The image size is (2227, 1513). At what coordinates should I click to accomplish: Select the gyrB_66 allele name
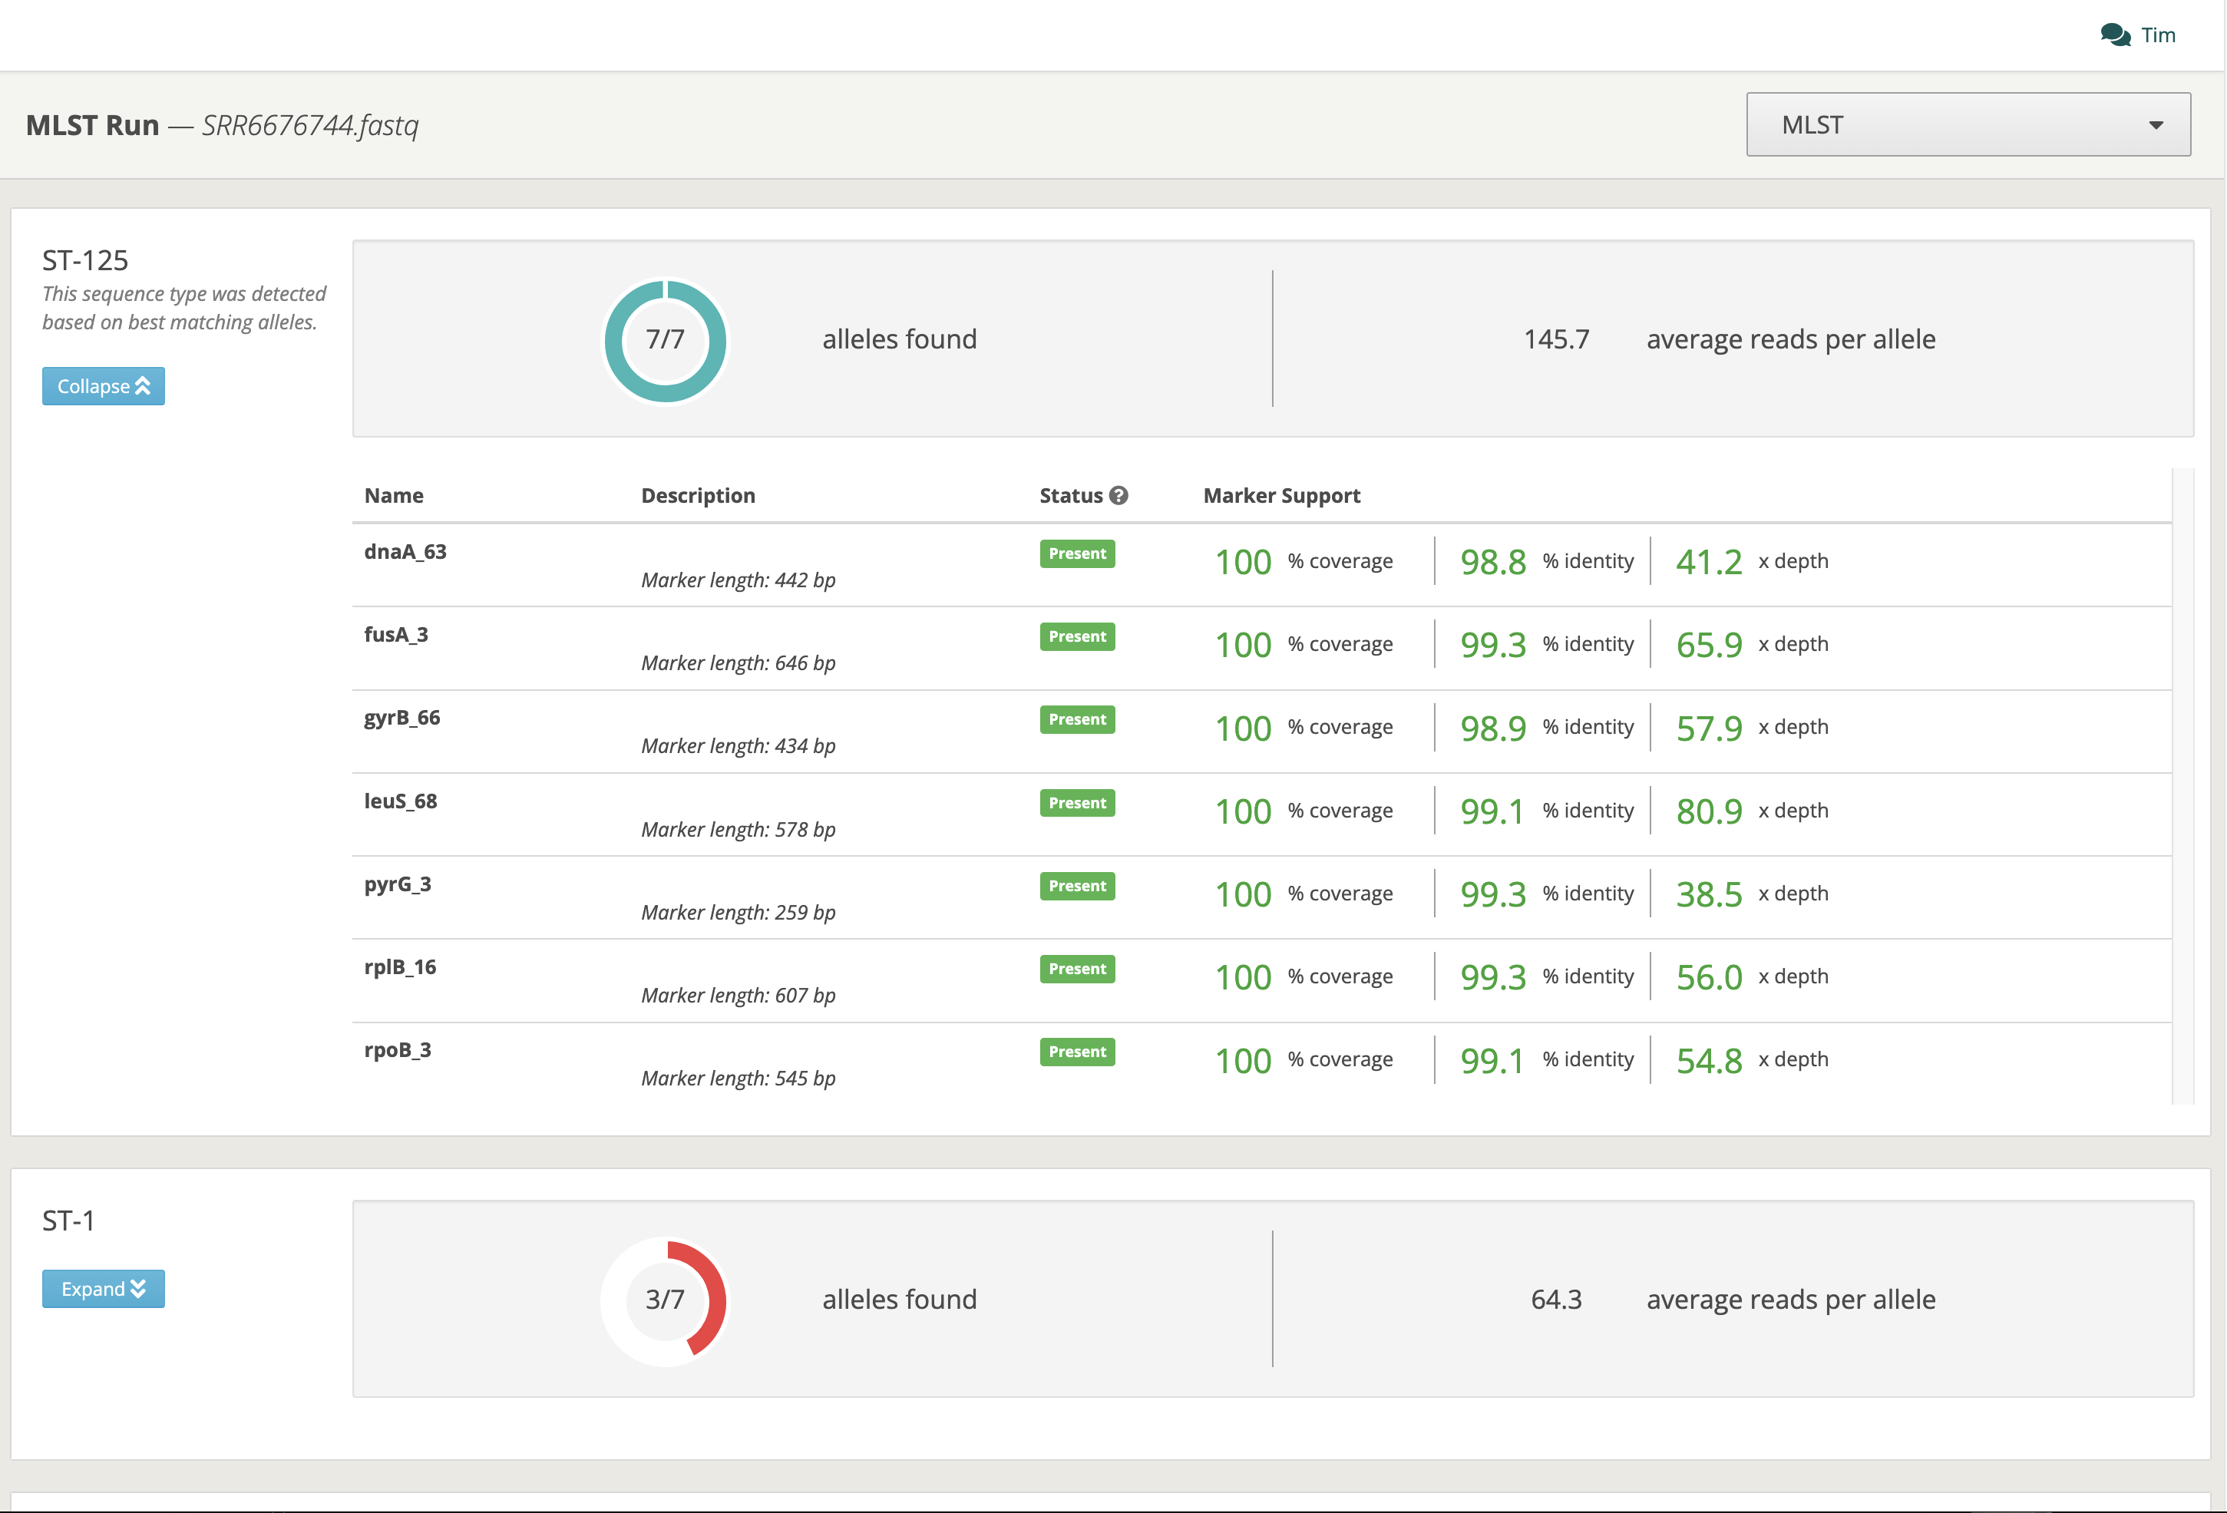click(401, 718)
